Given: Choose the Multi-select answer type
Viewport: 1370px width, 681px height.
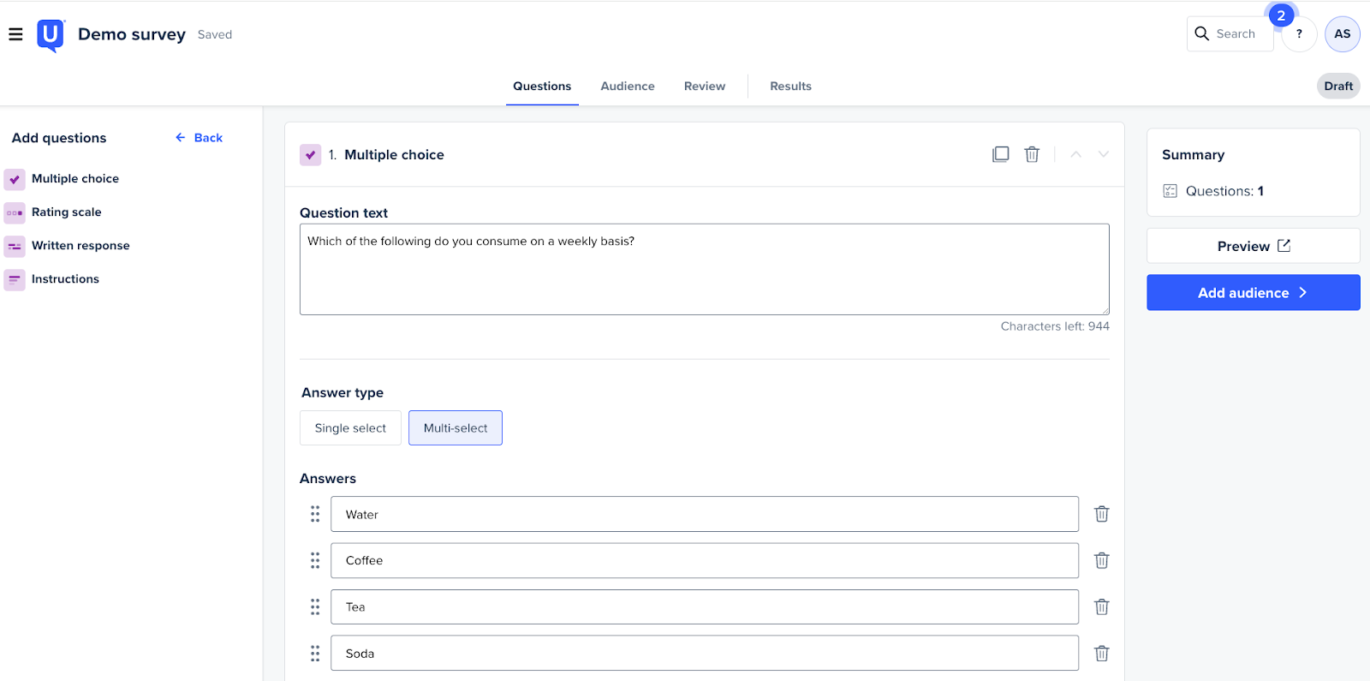Looking at the screenshot, I should pyautogui.click(x=455, y=428).
